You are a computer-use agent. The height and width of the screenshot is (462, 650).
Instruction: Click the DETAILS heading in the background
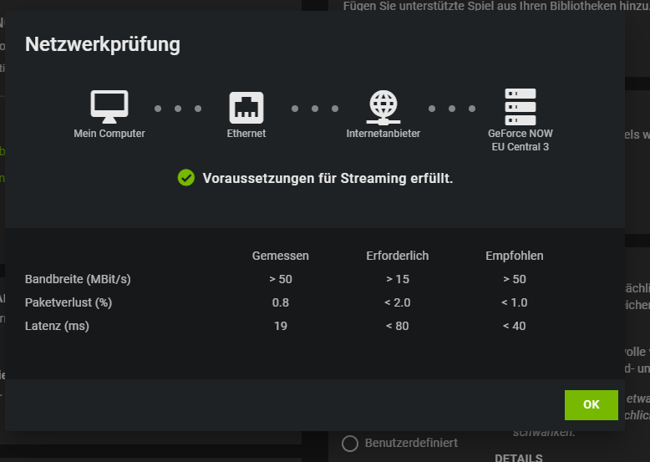click(x=519, y=458)
